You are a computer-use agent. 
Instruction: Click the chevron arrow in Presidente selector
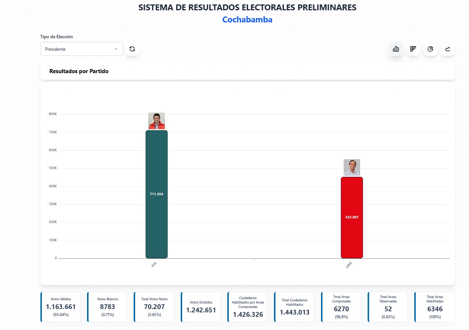point(116,49)
